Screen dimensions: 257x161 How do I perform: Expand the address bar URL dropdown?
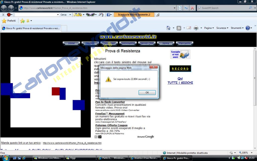coord(175,8)
